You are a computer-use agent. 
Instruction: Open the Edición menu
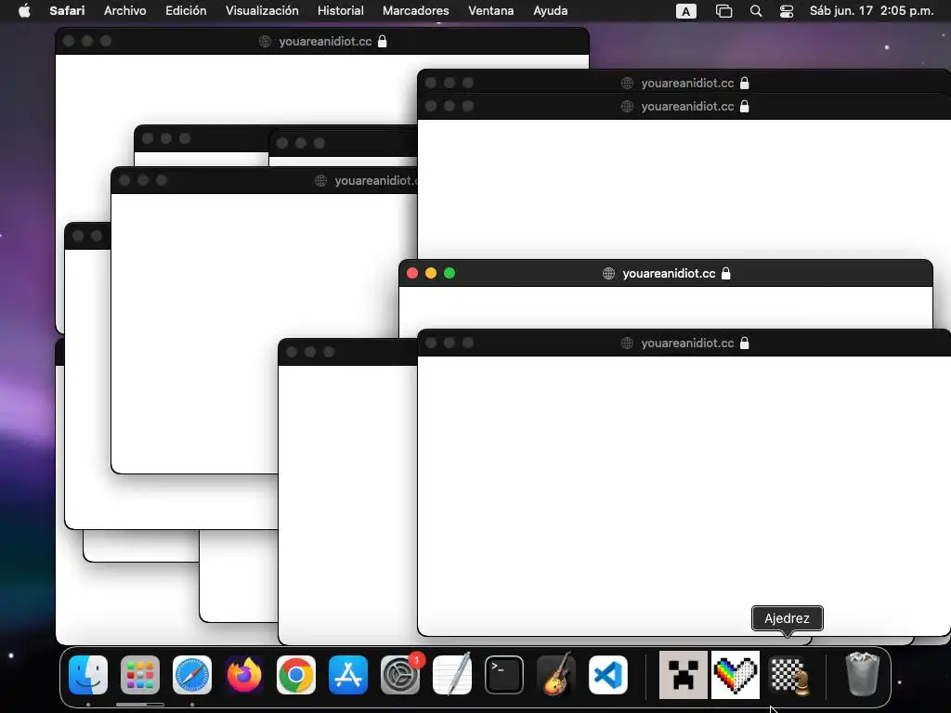[186, 10]
